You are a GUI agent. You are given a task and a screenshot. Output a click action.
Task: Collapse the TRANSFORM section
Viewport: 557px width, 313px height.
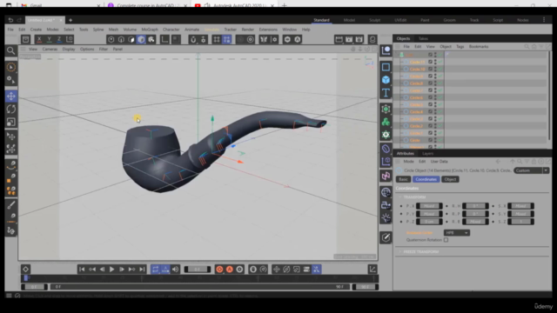tap(400, 197)
